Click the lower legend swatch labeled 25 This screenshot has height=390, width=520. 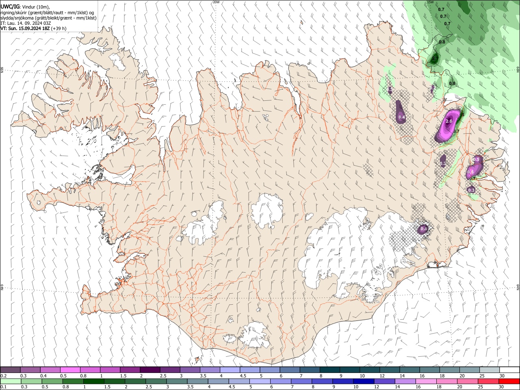489,381
